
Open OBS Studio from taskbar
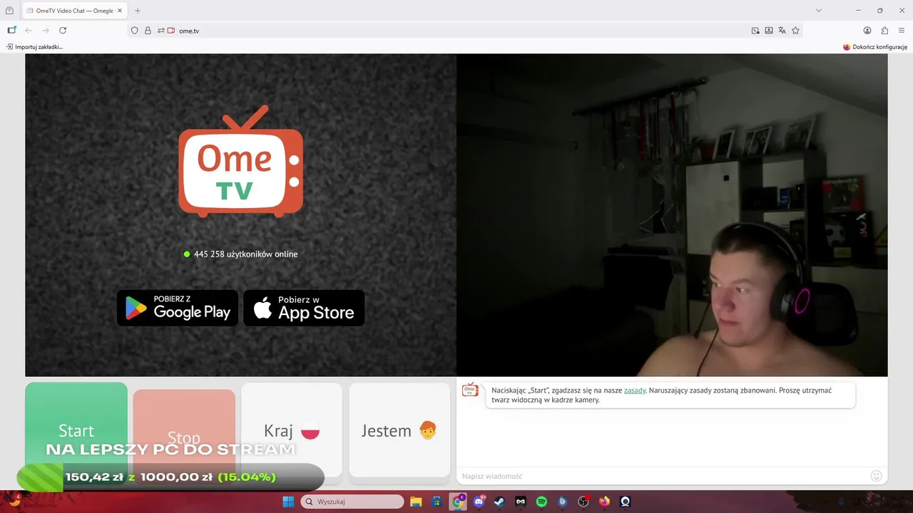pyautogui.click(x=583, y=502)
